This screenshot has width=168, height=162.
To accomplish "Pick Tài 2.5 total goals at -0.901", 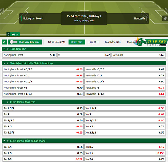I will (43, 159).
